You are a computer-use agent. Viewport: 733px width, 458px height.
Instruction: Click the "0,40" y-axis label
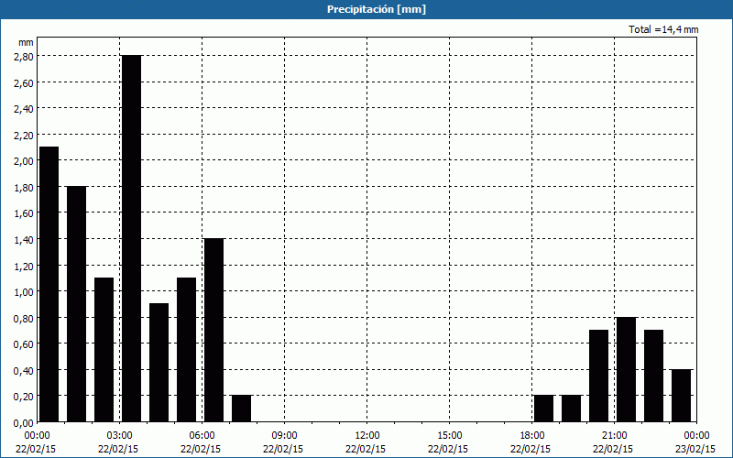click(25, 371)
